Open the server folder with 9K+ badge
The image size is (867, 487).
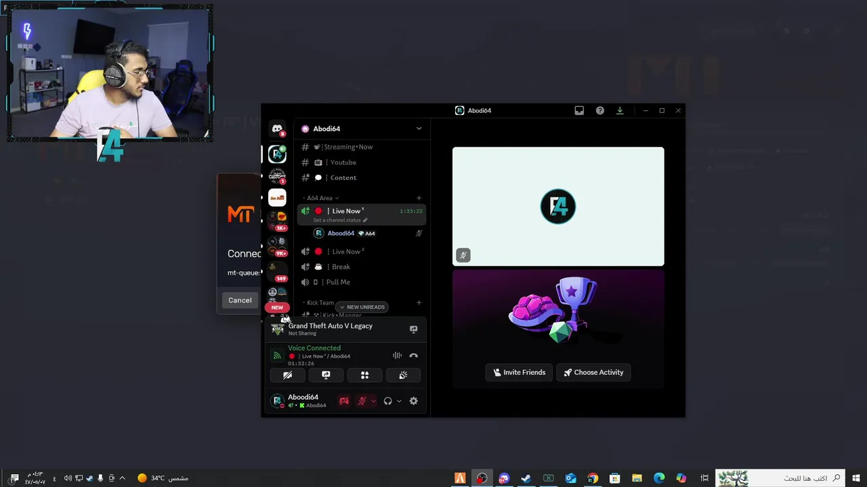277,246
